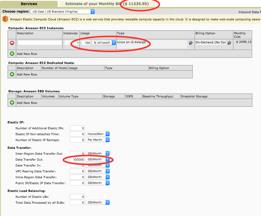The width and height of the screenshot is (261, 216).
Task: Open the Inter-Region Data Transfer Out unit dropdown
Action: [98, 153]
